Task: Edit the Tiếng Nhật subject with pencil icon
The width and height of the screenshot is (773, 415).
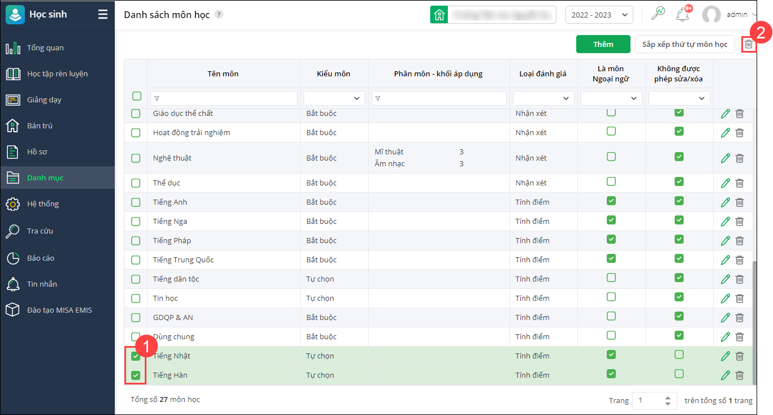Action: 726,356
